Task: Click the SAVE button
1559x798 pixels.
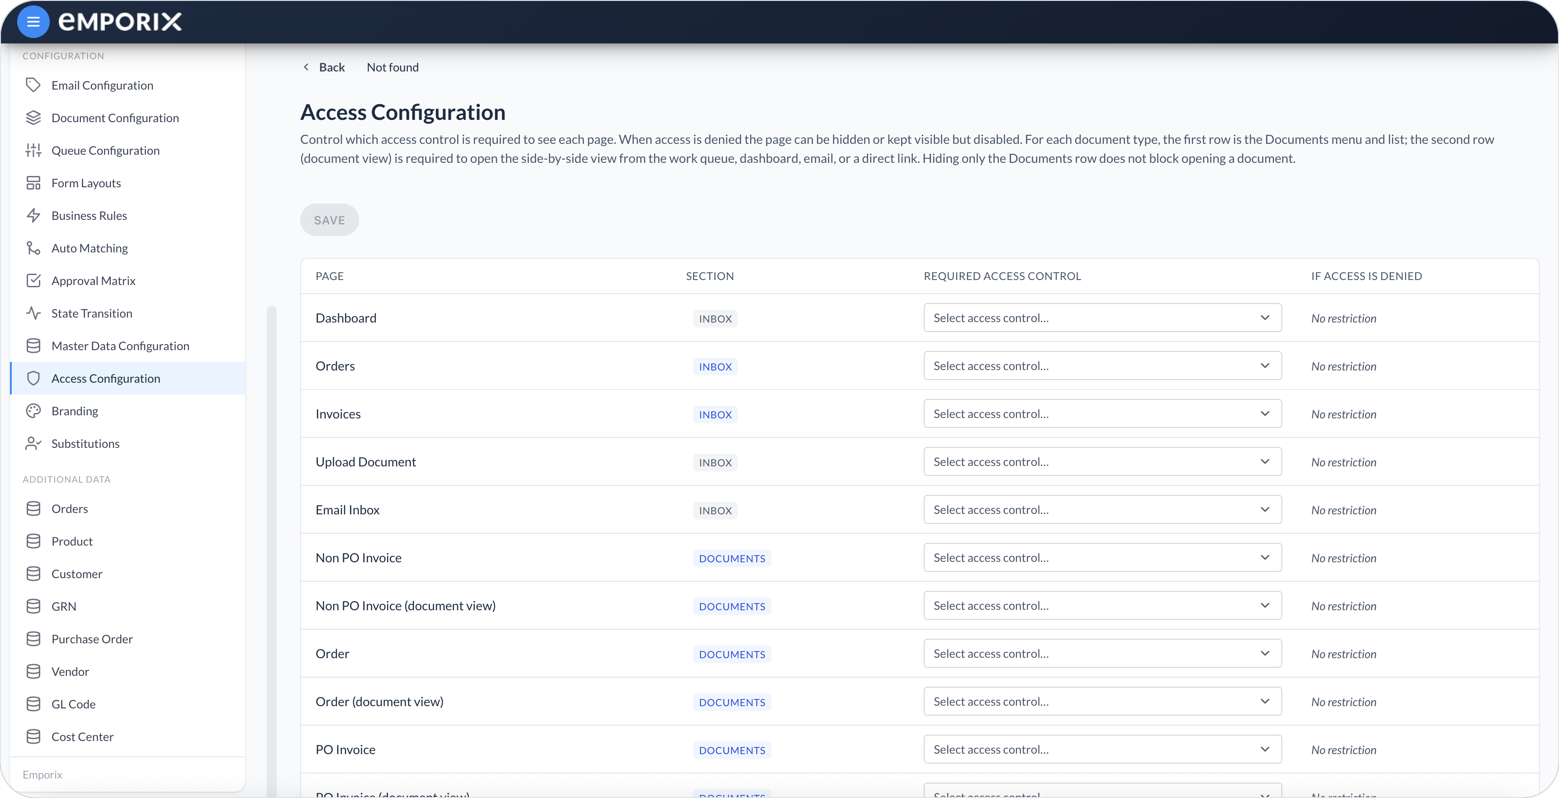Action: (329, 220)
